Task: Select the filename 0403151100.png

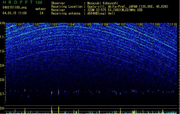Action: point(15,7)
